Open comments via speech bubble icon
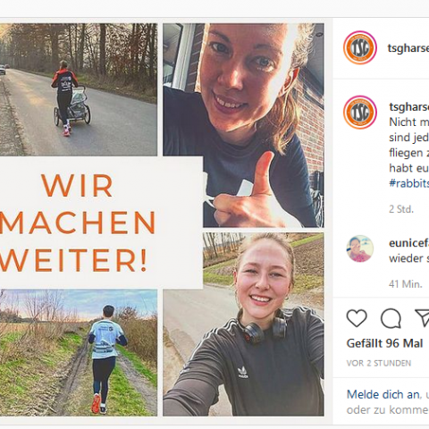The width and height of the screenshot is (429, 429). (x=391, y=318)
